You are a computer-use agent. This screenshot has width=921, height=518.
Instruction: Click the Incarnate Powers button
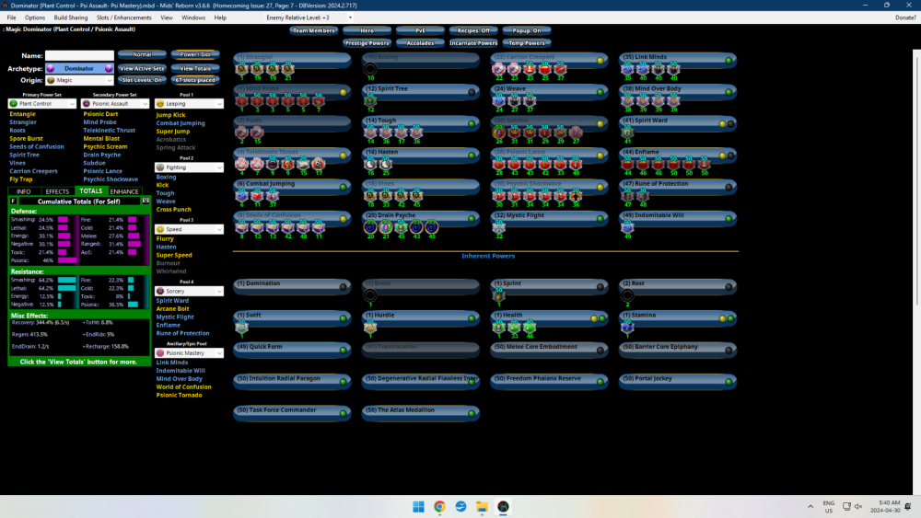[473, 43]
